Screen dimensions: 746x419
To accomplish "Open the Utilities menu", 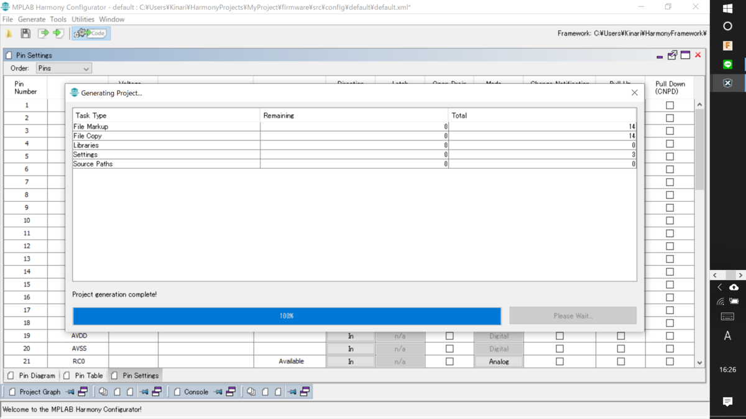I will [x=83, y=19].
